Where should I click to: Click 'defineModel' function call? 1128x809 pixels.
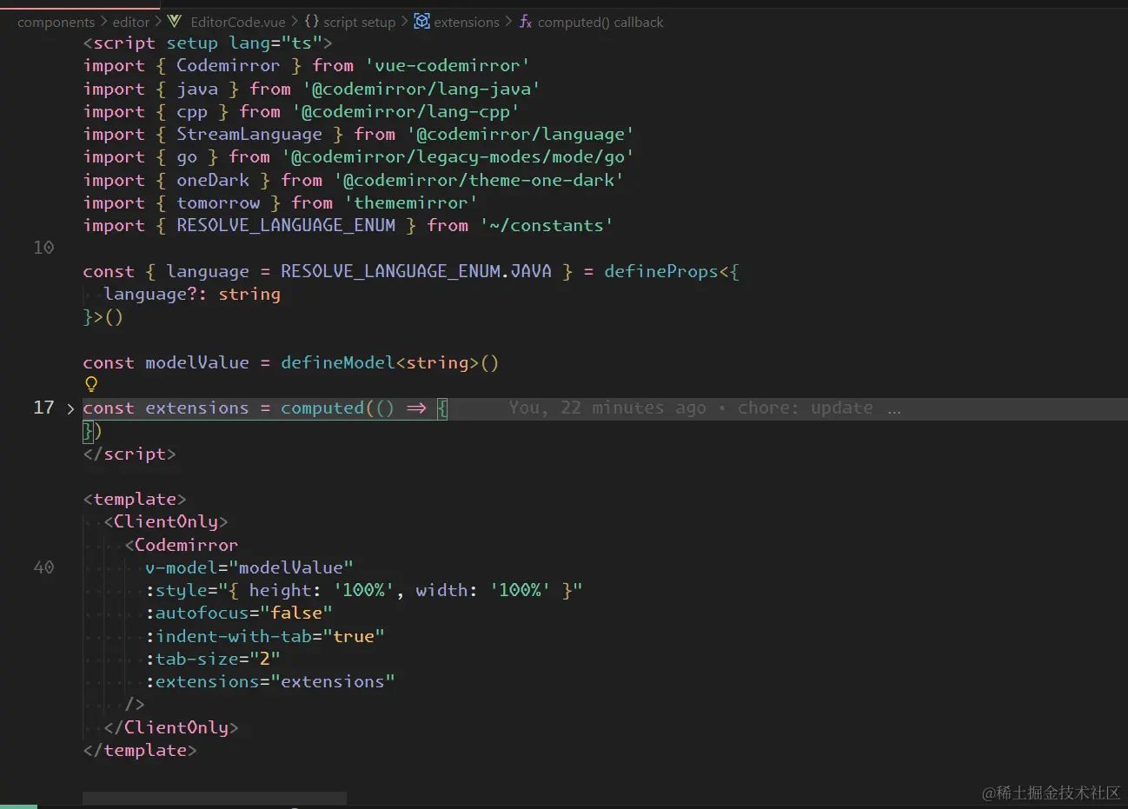(338, 362)
